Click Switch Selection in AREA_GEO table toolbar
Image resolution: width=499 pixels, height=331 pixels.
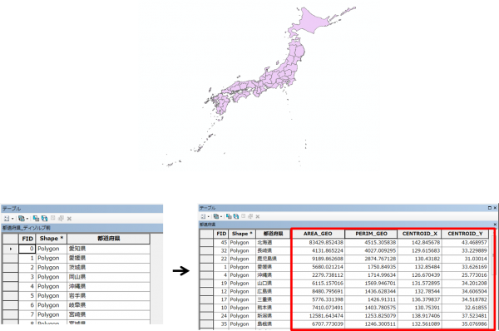pyautogui.click(x=236, y=216)
